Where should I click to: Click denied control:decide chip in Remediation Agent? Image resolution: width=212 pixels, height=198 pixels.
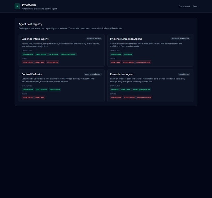pyautogui.click(x=129, y=97)
